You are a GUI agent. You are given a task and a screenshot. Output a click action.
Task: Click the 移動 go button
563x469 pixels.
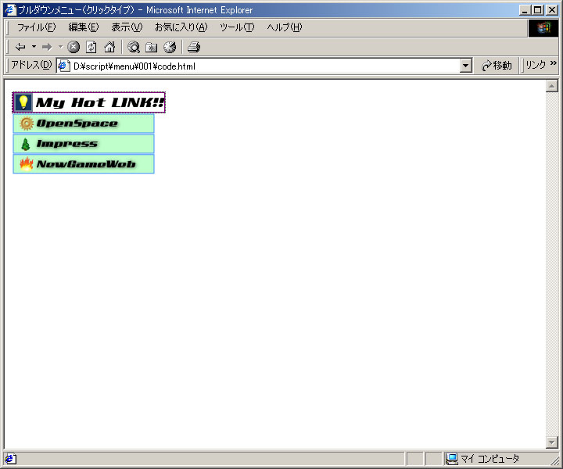(x=497, y=66)
